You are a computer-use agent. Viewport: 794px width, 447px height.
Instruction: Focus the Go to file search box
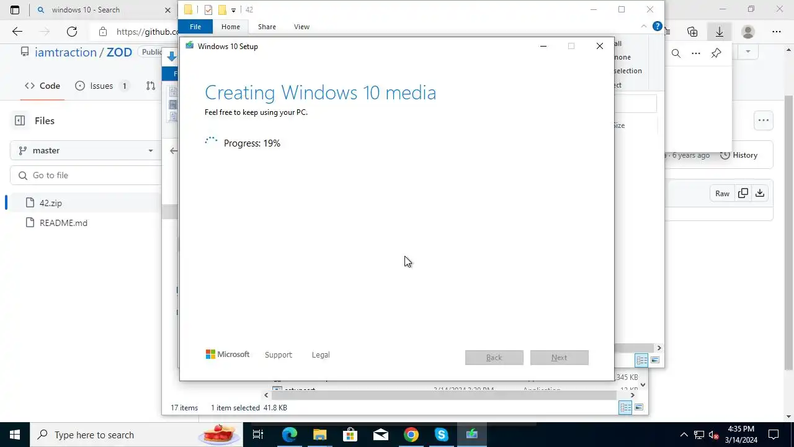click(86, 175)
